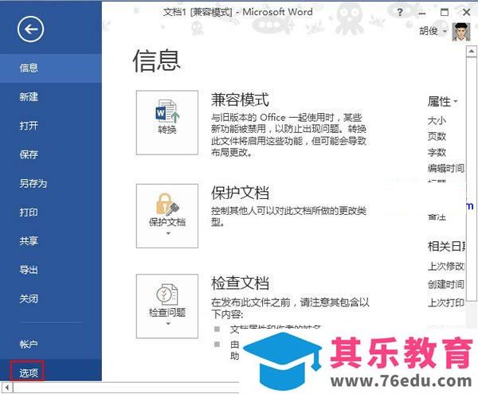Open the 帐户 page
The height and width of the screenshot is (394, 478).
point(51,345)
